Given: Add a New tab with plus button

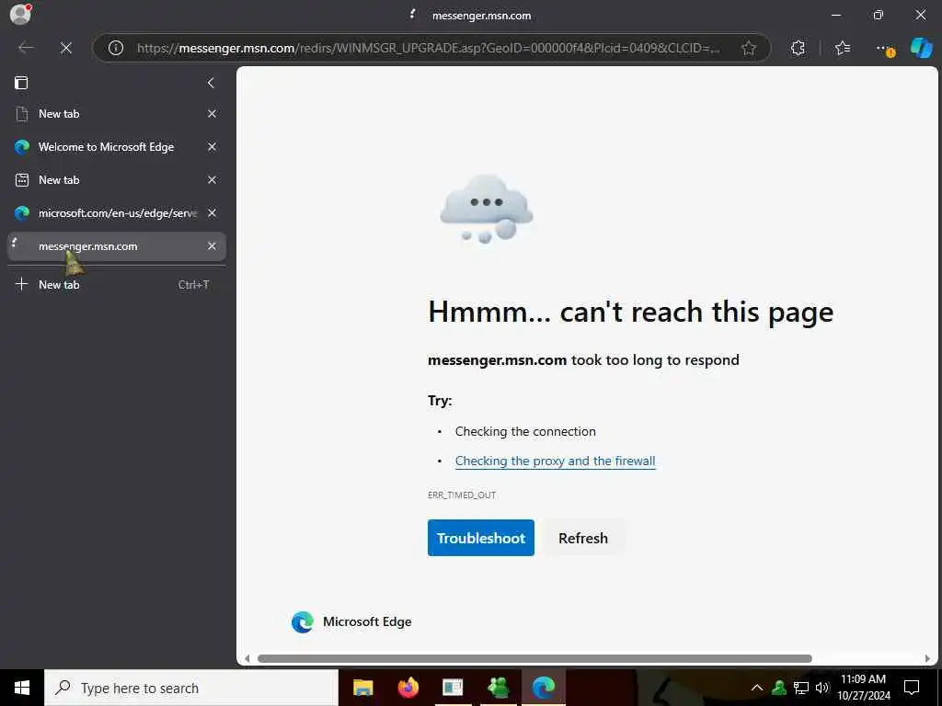Looking at the screenshot, I should [117, 285].
